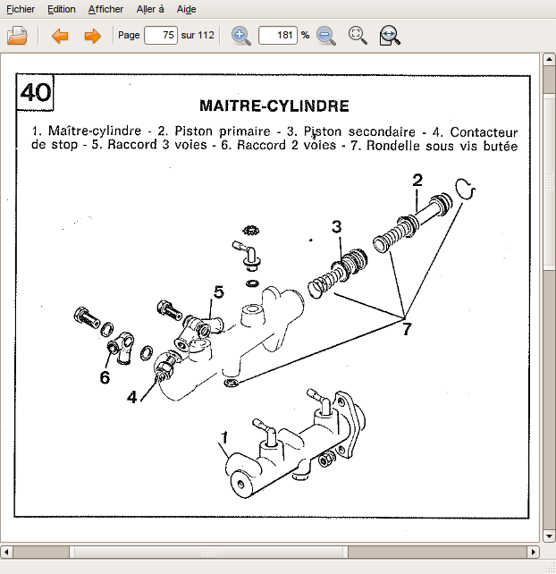Viewport: 556px width, 574px height.
Task: Click the Page label in toolbar
Action: 129,35
